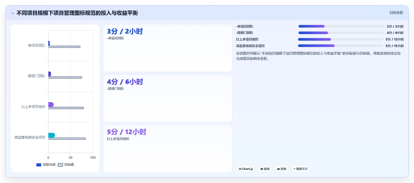Toggle the 目标值 legend swatch
414x183 pixels.
(60, 165)
